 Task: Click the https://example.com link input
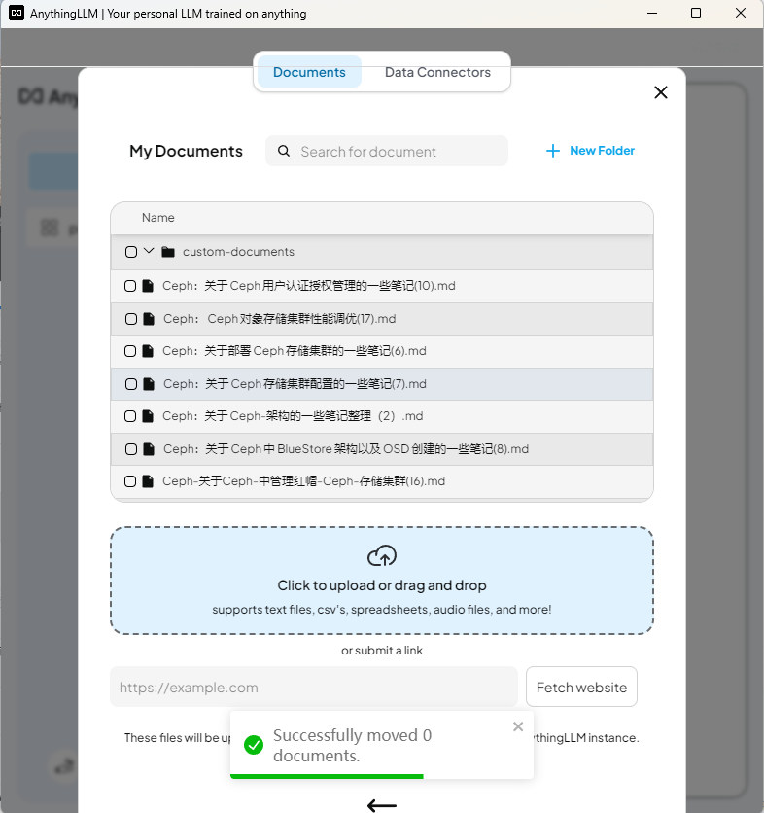(x=314, y=687)
